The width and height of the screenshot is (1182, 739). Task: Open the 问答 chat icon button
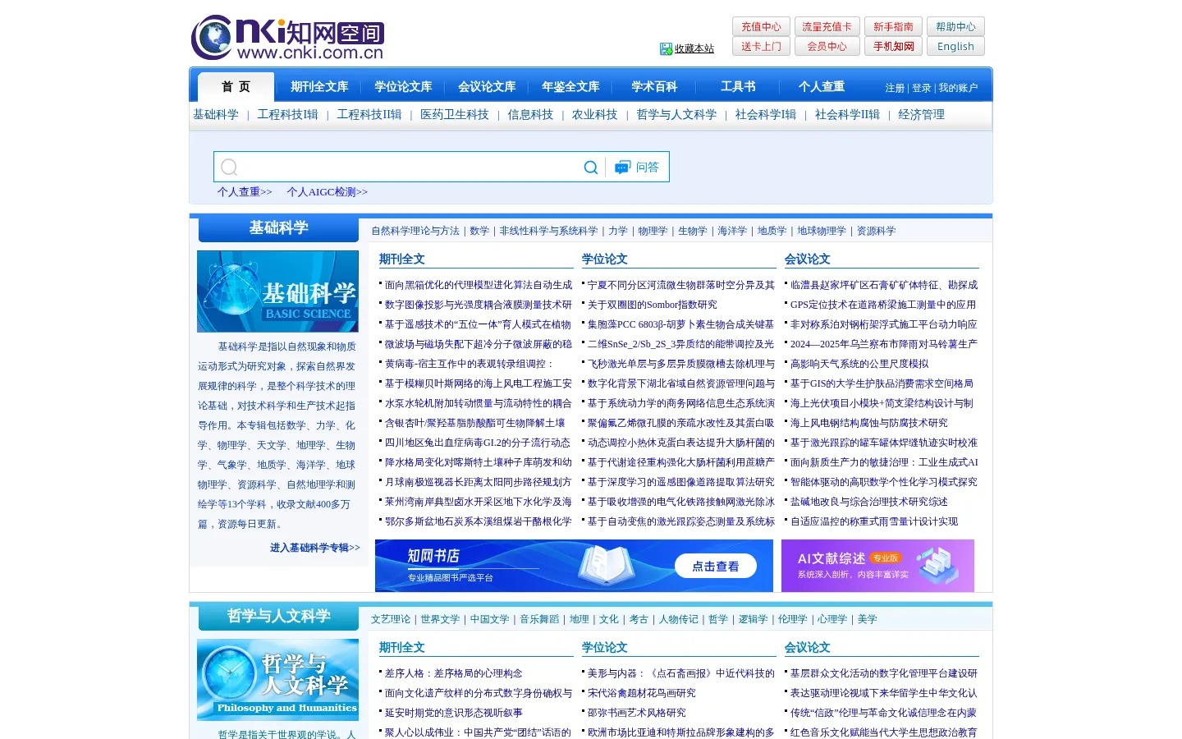(x=637, y=168)
